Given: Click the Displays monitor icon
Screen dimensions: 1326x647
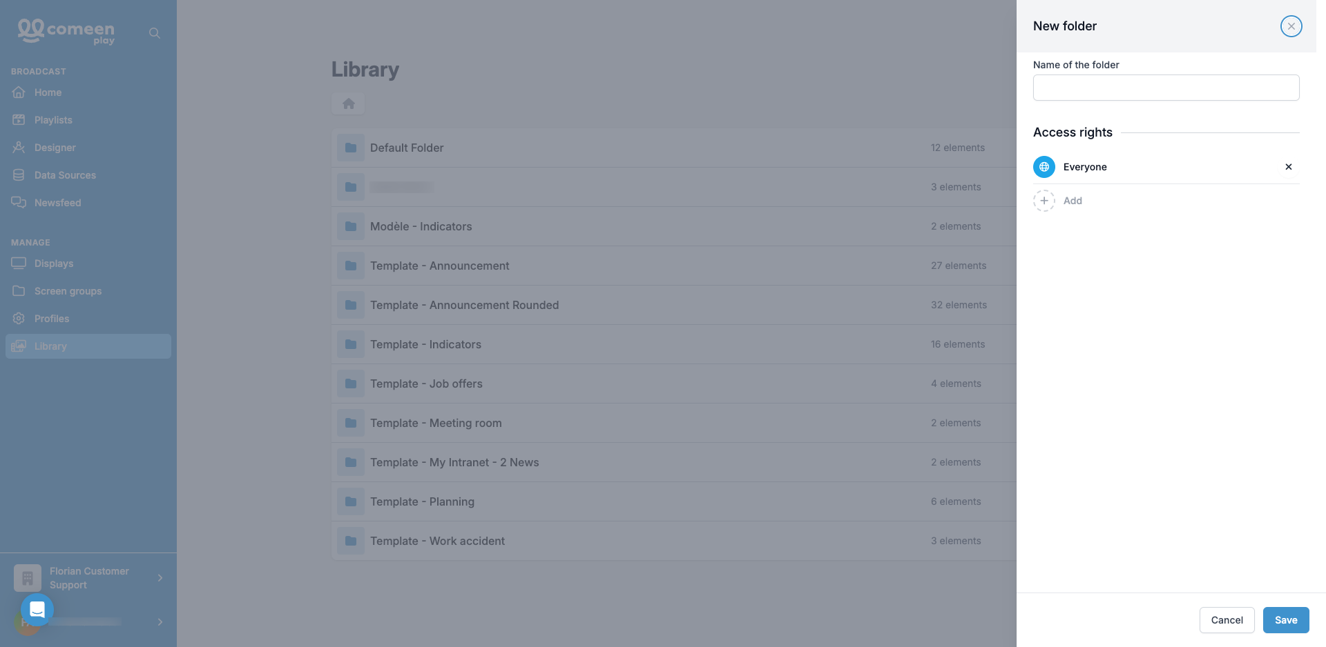Looking at the screenshot, I should point(19,263).
